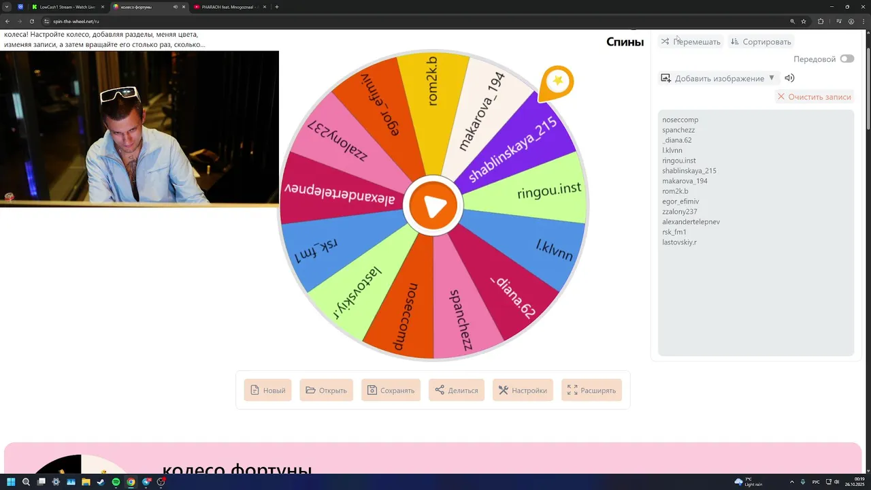Open Windows taskbar search

point(26,482)
